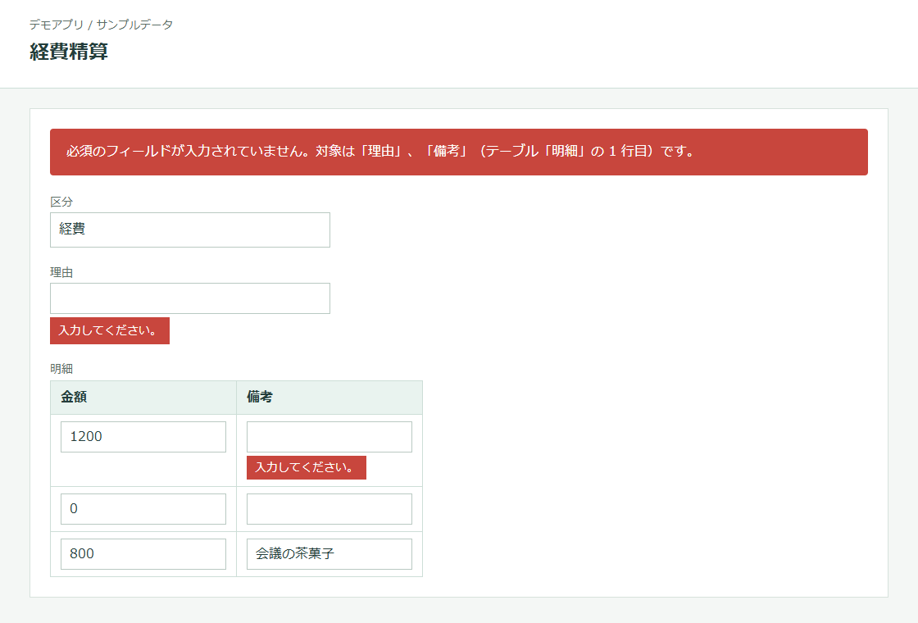Click the 備考 column header

[329, 398]
